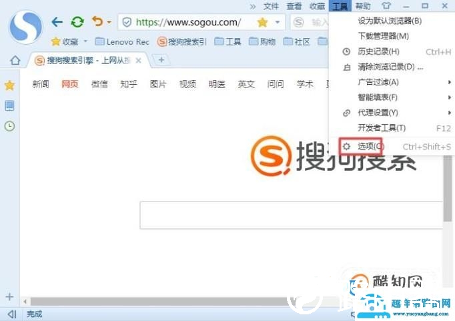455x321 pixels.
Task: Open the 搜狗搜索引 bookmark
Action: point(181,42)
